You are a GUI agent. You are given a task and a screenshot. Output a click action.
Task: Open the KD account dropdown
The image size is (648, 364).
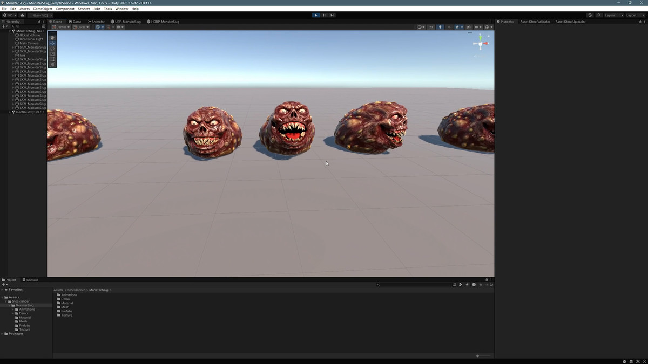pos(10,15)
